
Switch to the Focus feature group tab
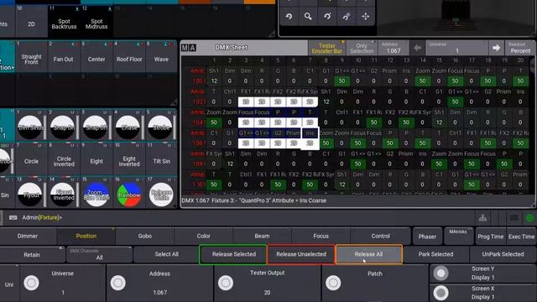pos(321,236)
